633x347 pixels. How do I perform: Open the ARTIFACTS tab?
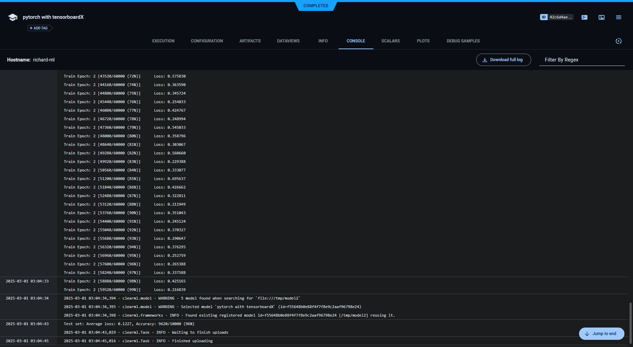pos(250,41)
